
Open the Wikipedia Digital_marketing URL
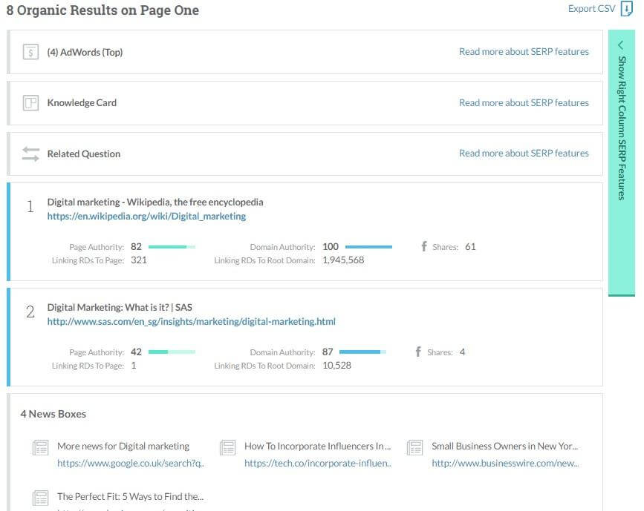146,216
